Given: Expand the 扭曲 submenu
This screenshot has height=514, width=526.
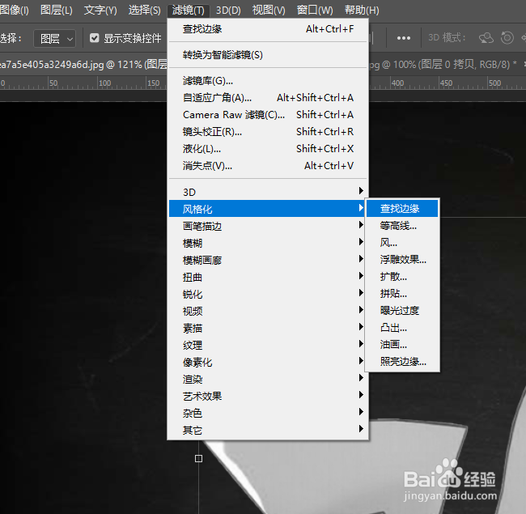Looking at the screenshot, I should pyautogui.click(x=268, y=277).
